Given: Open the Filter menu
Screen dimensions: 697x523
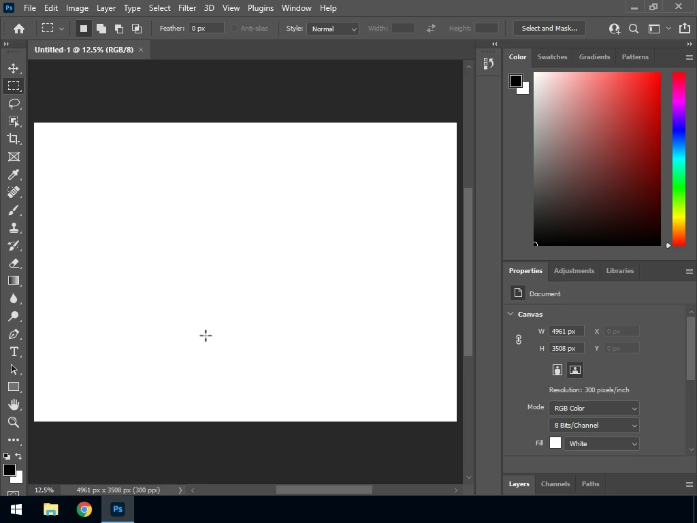Looking at the screenshot, I should (187, 8).
